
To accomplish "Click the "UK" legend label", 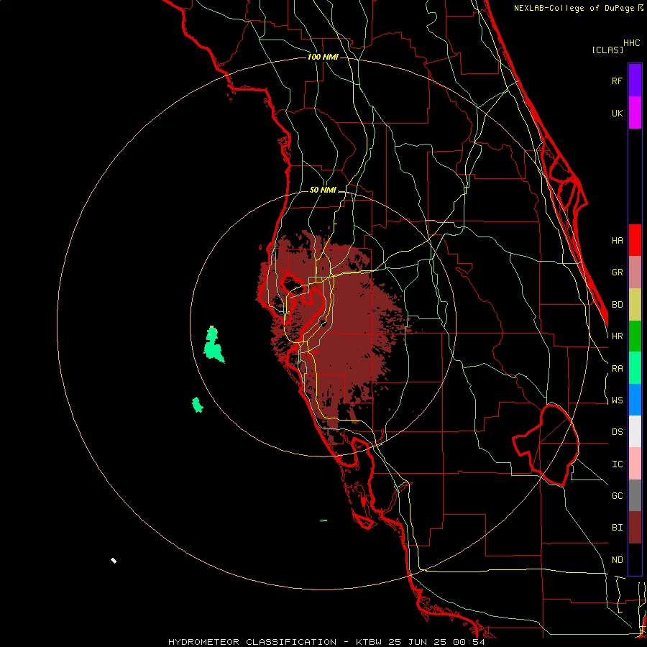I will point(617,113).
